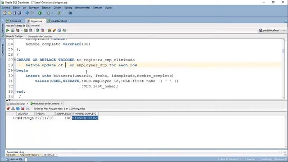Click the editor vertical scrollbar thumb
Viewport: 288px width, 162px height.
click(x=283, y=51)
